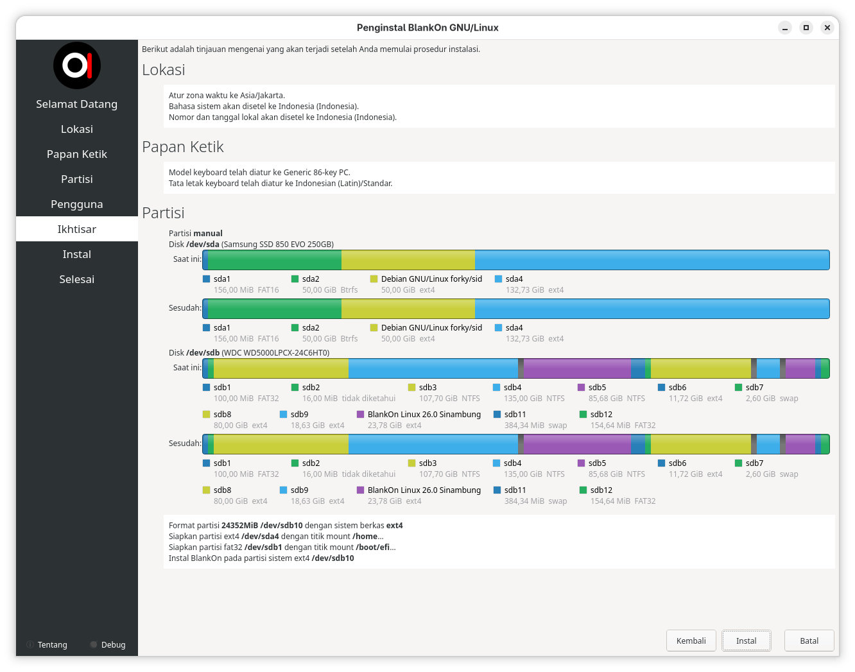Viewport: 855px width, 672px height.
Task: Click the Tentang info icon
Action: click(30, 644)
